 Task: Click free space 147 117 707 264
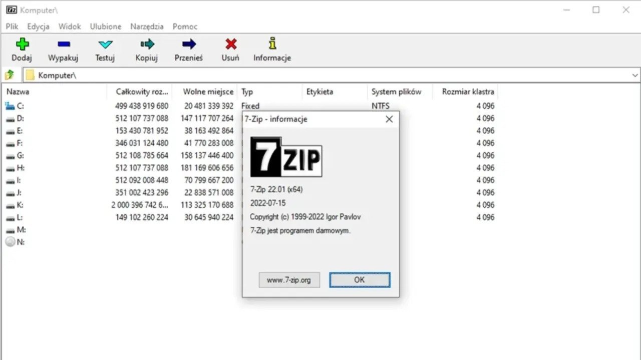point(207,118)
